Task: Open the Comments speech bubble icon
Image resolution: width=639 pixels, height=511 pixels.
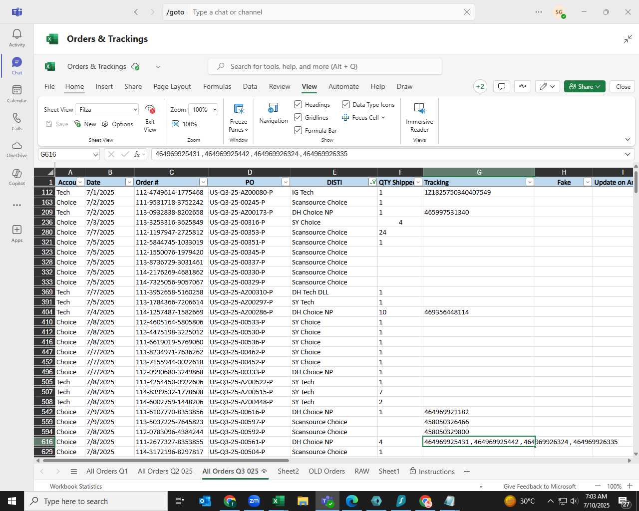Action: point(502,86)
